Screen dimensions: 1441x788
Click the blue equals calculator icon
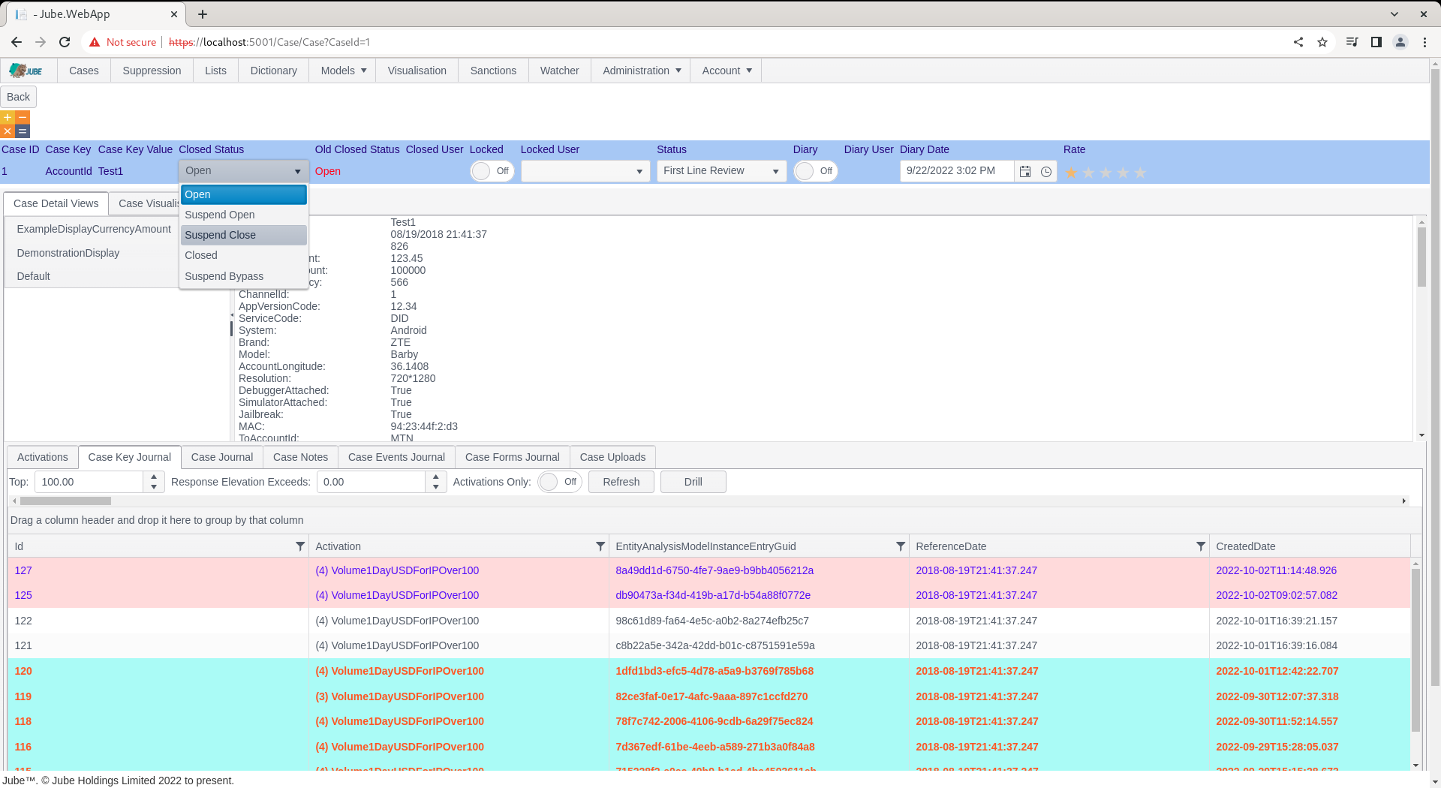23,131
